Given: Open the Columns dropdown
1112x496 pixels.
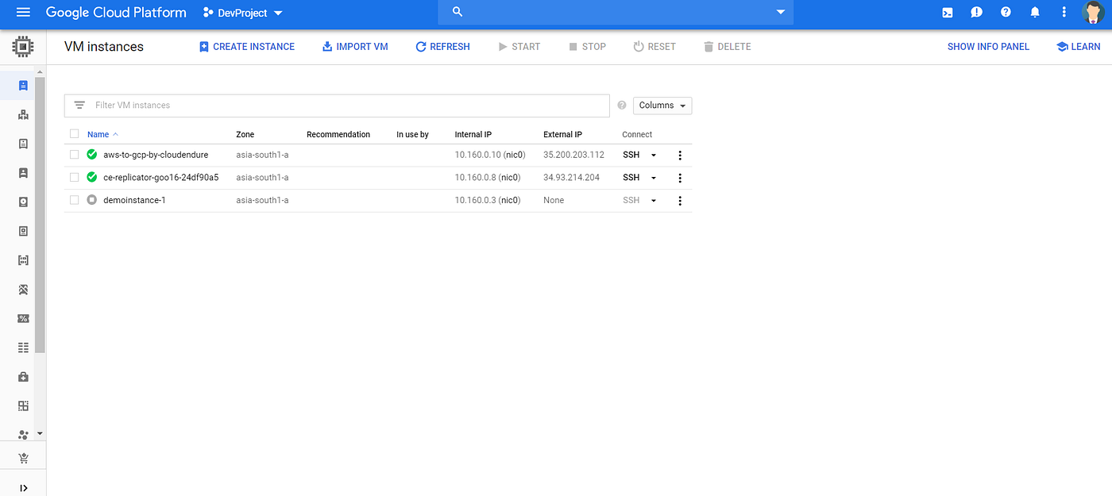Looking at the screenshot, I should point(662,105).
